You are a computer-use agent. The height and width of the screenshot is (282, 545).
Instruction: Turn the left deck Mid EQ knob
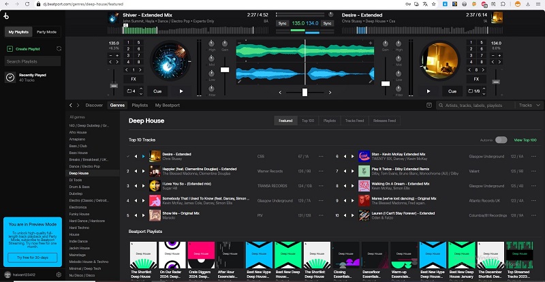click(211, 59)
